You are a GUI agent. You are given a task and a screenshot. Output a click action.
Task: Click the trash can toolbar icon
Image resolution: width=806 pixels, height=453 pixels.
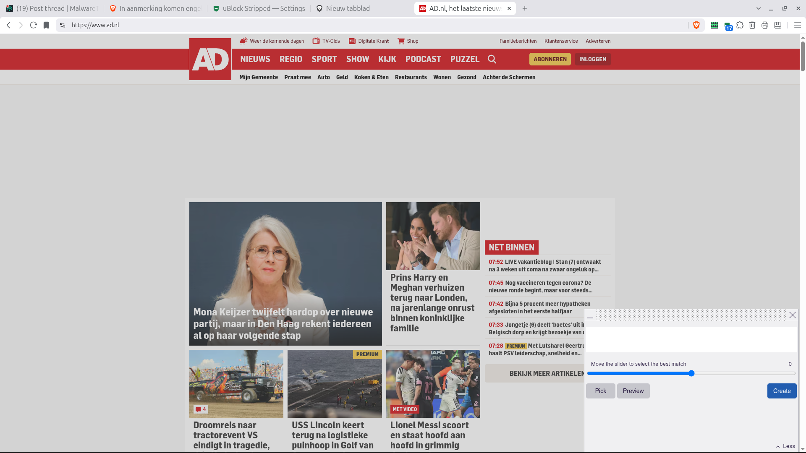752,25
